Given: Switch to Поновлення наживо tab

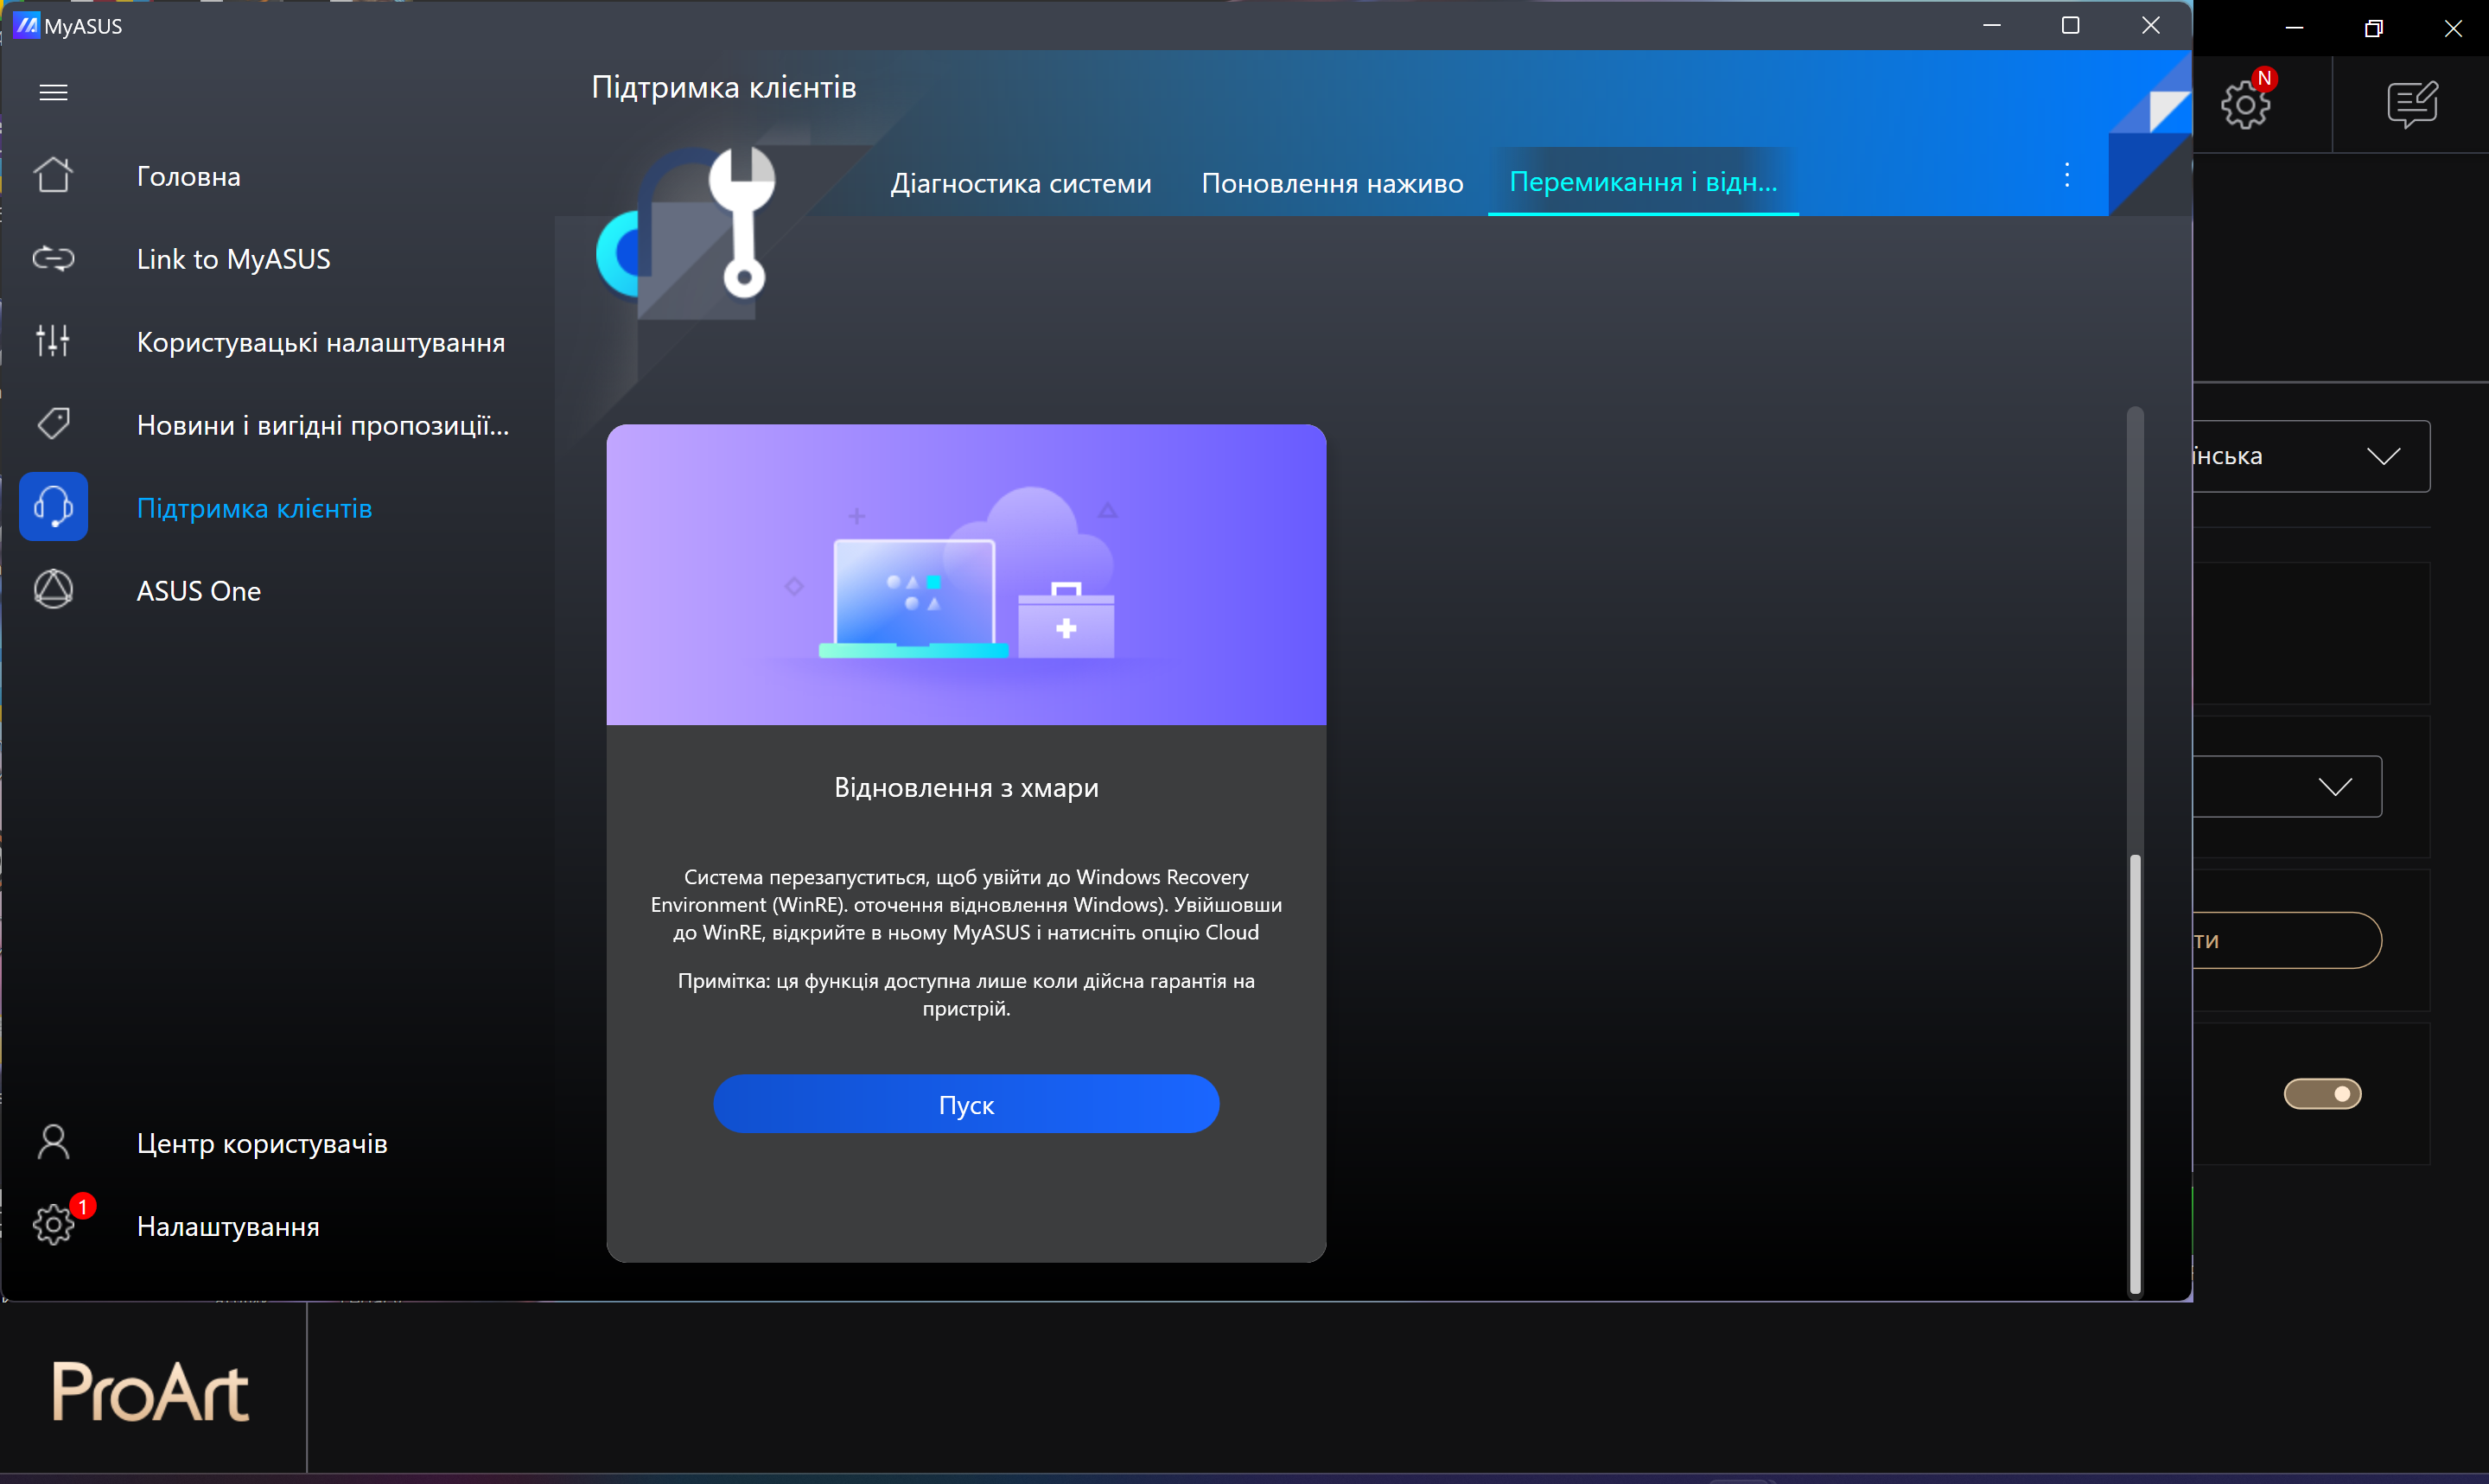Looking at the screenshot, I should 1332,183.
